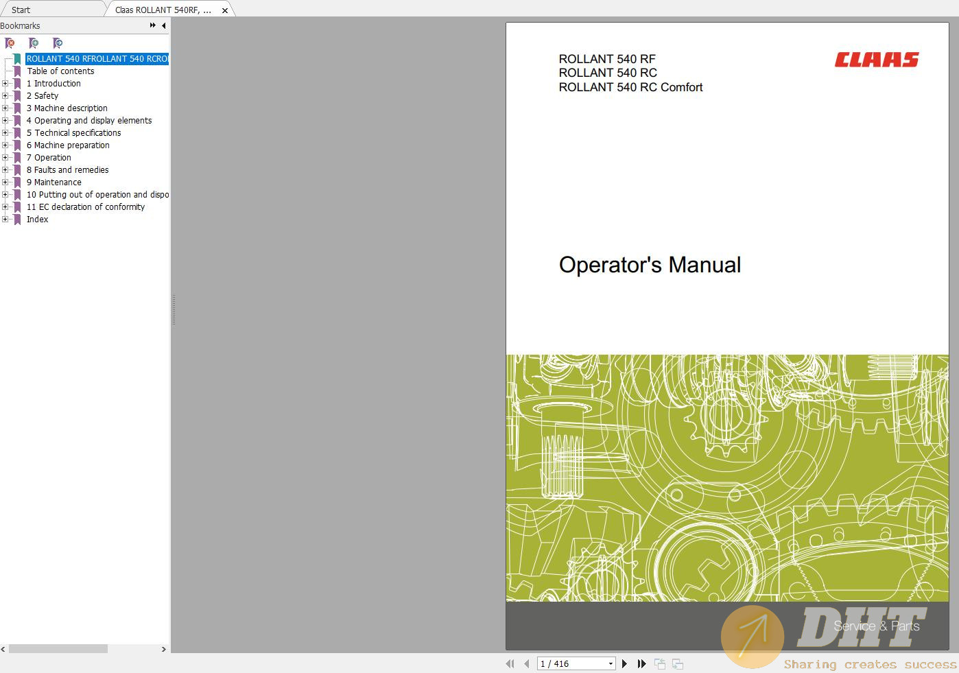Open 4 Operating and display elements bookmark

coord(89,121)
